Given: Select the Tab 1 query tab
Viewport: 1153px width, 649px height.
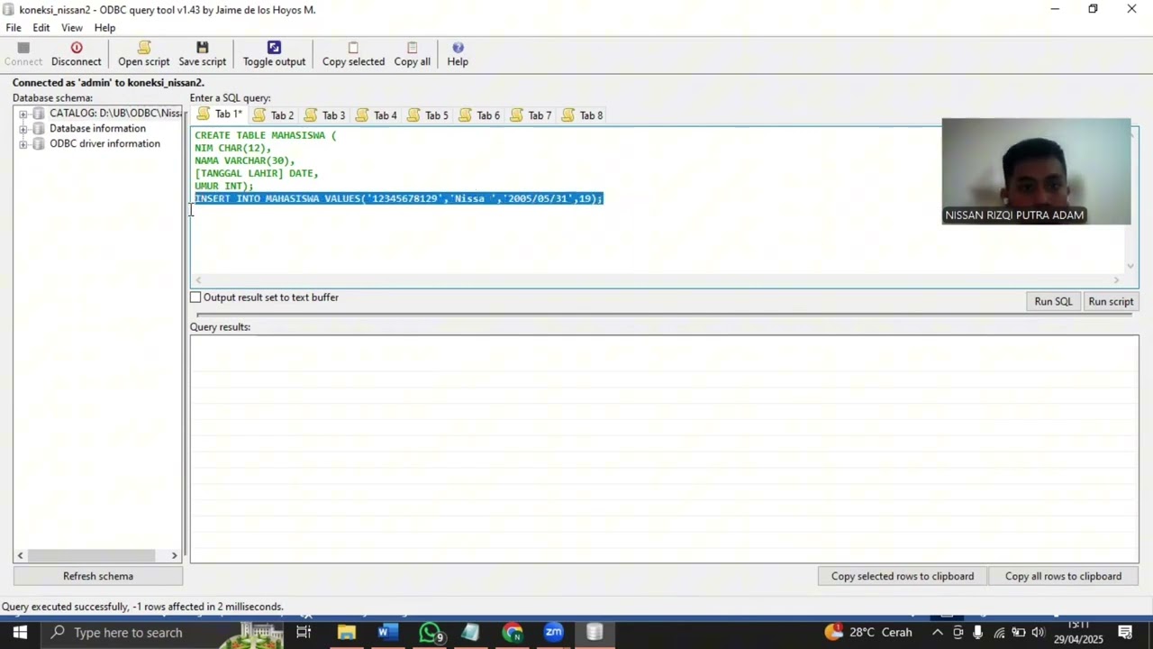Looking at the screenshot, I should (220, 114).
